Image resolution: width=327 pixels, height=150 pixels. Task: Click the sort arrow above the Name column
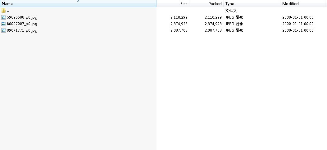(x=78, y=1)
